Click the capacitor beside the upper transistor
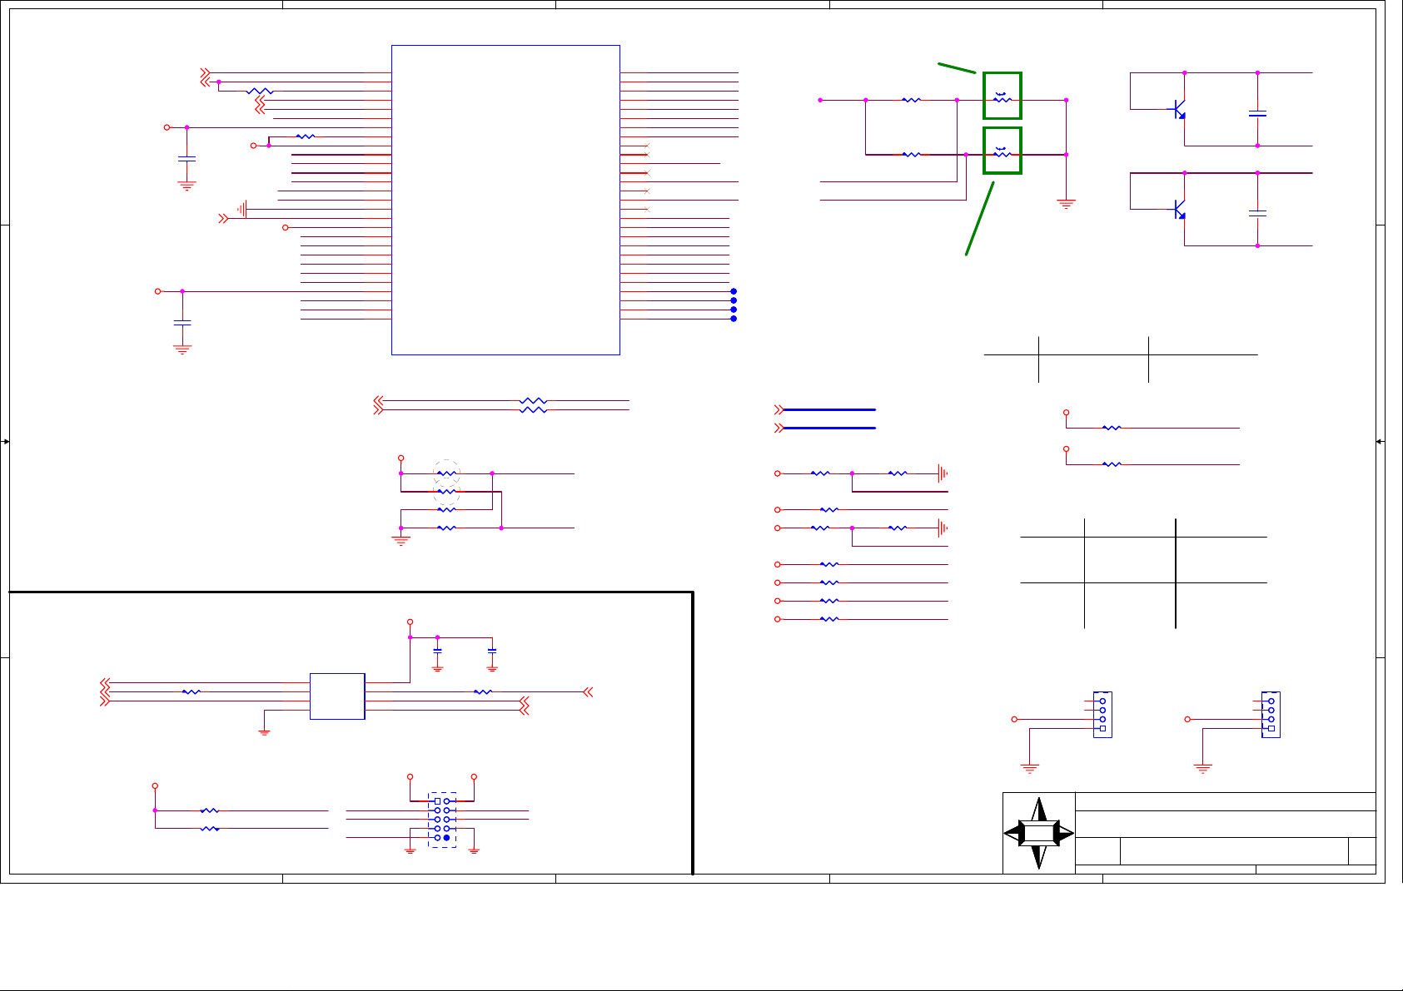Image resolution: width=1403 pixels, height=991 pixels. [x=1258, y=112]
